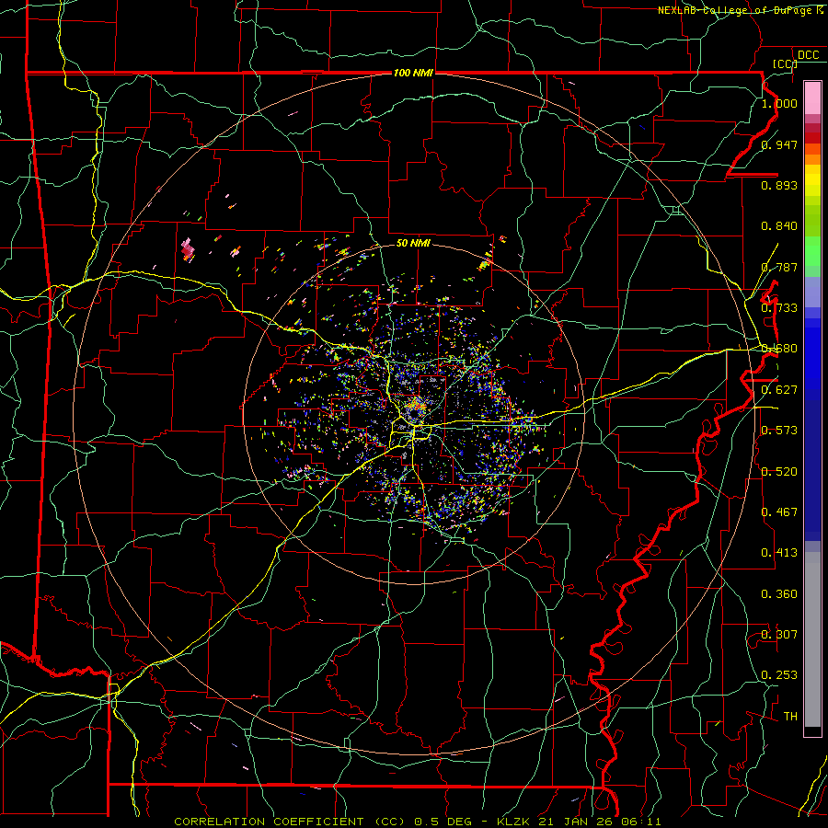The height and width of the screenshot is (828, 828).
Task: Click the 0.627 legend value
Action: pyautogui.click(x=779, y=390)
